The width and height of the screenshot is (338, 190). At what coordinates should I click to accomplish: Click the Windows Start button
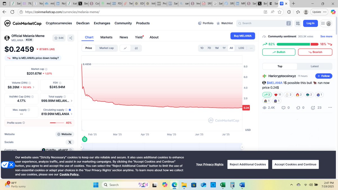(x=96, y=185)
